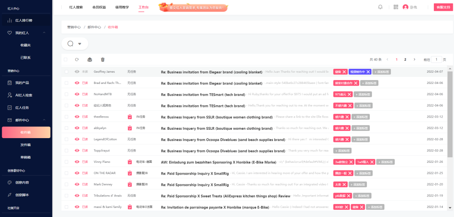Click 添加标签 in the Geoffrey James row
This screenshot has height=217, width=454.
click(x=382, y=72)
